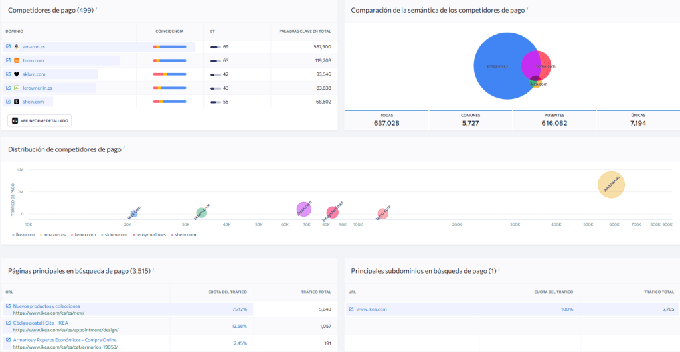Click leroymerlin.es bubble in distribution chart
The image size is (680, 352).
point(332,213)
